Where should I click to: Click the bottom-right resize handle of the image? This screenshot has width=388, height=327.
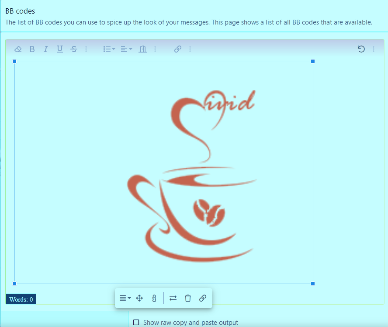pos(313,284)
